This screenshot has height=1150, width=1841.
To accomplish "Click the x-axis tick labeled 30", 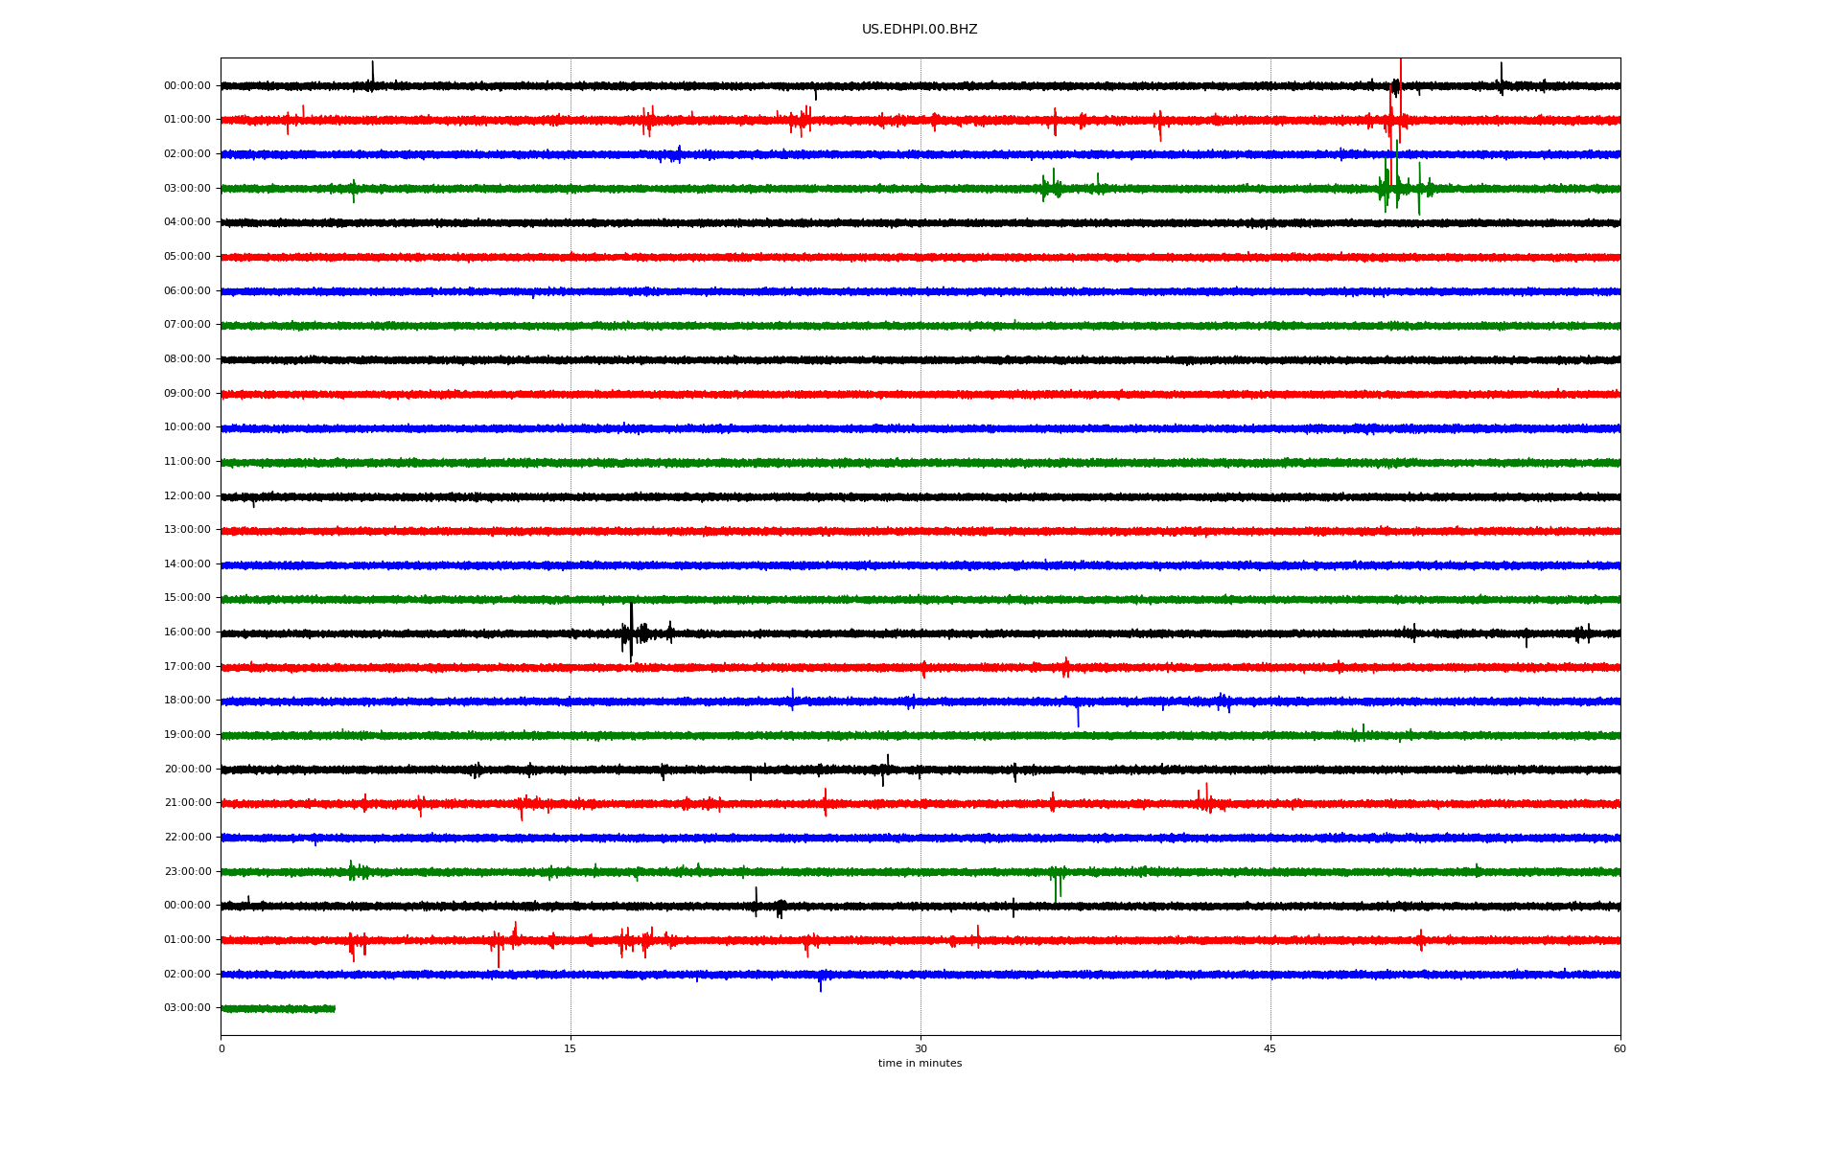I will point(920,1049).
